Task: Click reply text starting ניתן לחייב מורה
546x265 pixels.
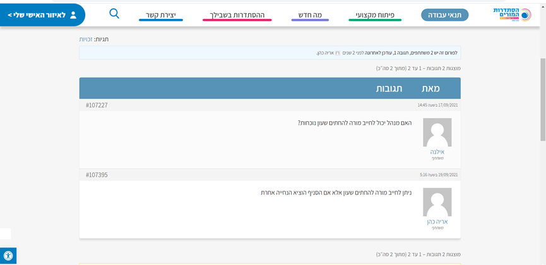Action: click(x=336, y=192)
